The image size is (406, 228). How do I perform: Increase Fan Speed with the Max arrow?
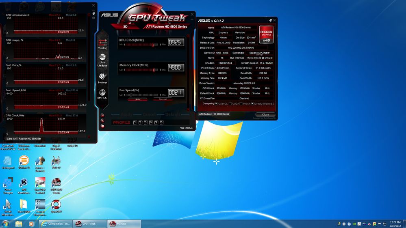point(161,95)
